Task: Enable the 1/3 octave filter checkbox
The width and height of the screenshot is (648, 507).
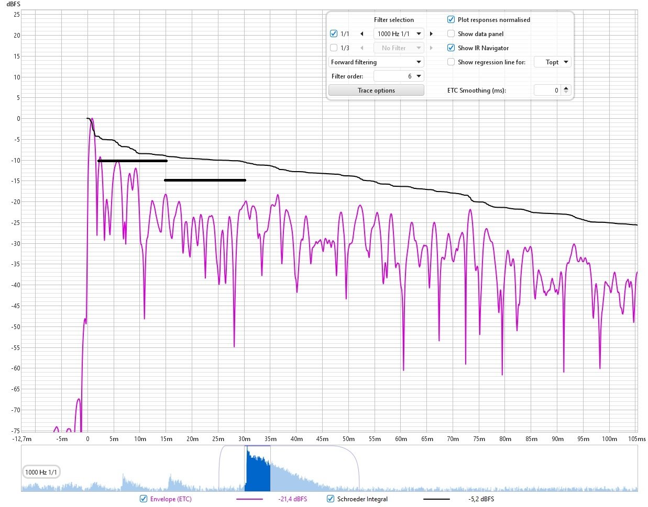Action: pos(334,48)
